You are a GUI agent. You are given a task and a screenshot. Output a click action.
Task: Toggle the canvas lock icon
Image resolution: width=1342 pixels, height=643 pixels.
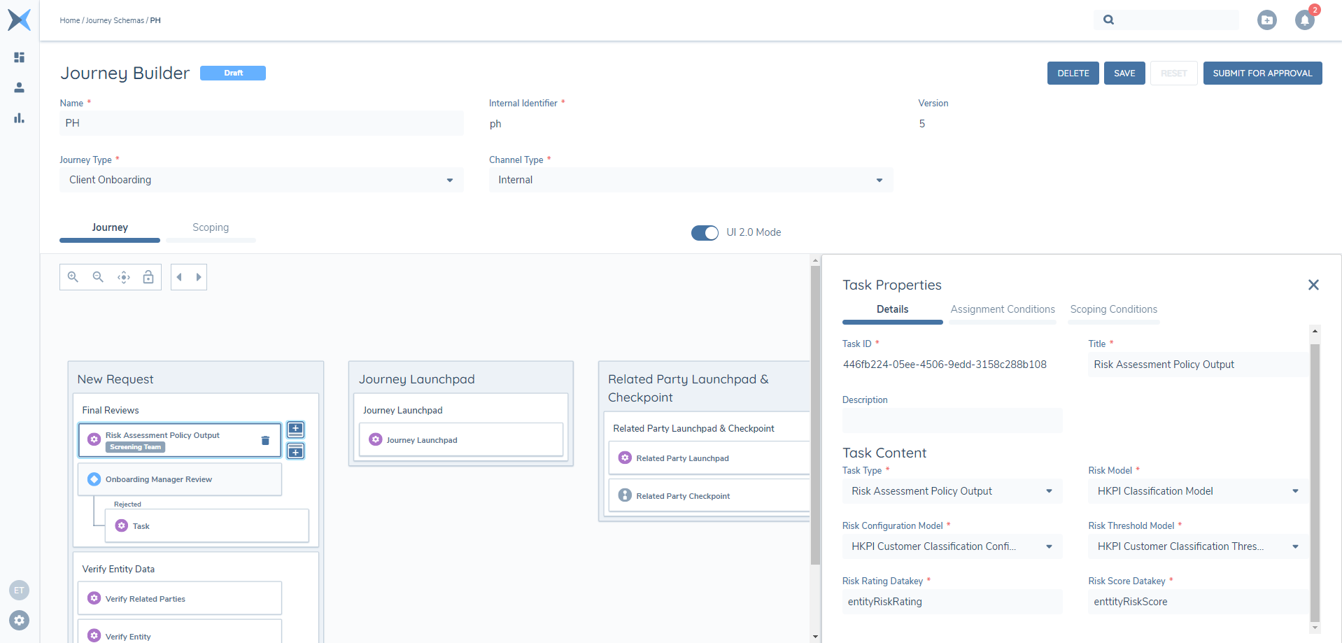[148, 277]
